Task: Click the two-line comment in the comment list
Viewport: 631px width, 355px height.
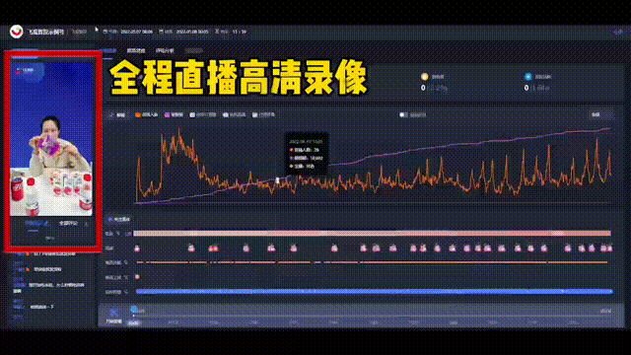Action: [49, 287]
